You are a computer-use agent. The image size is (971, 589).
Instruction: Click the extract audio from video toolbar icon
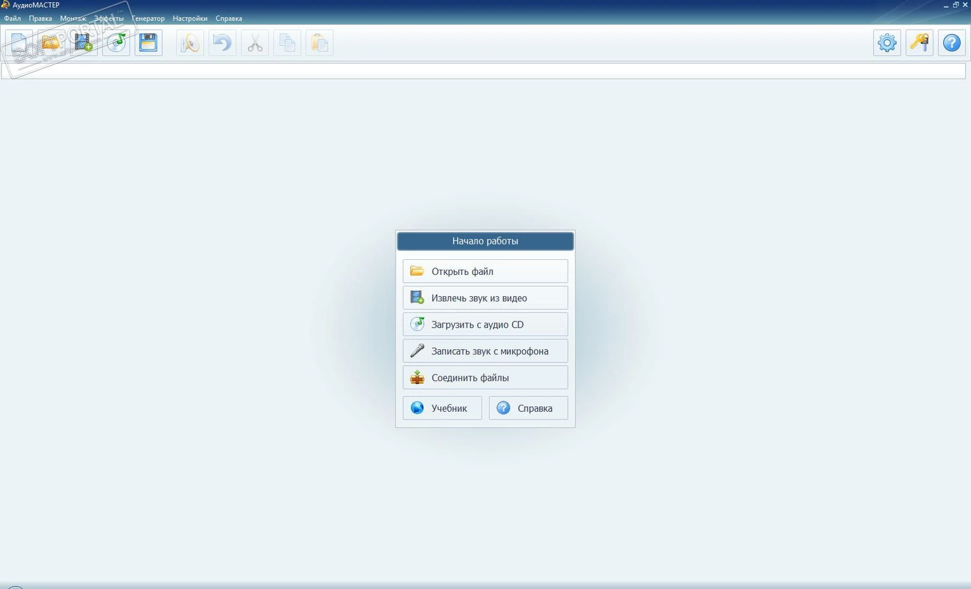(84, 43)
